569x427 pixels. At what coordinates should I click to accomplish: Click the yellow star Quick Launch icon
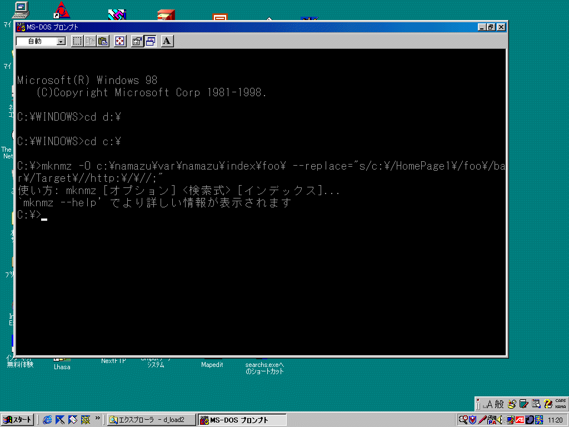[x=86, y=420]
